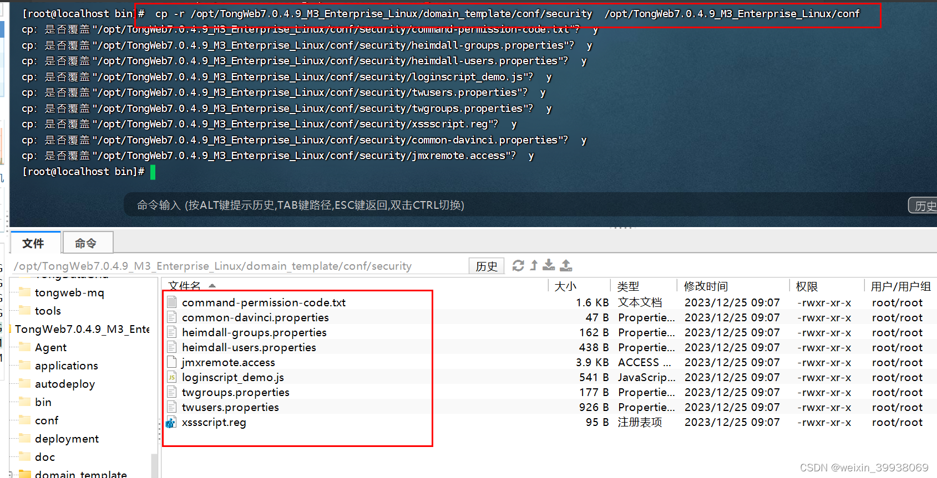937x478 pixels.
Task: Select the Agent folder in tree
Action: click(x=50, y=347)
